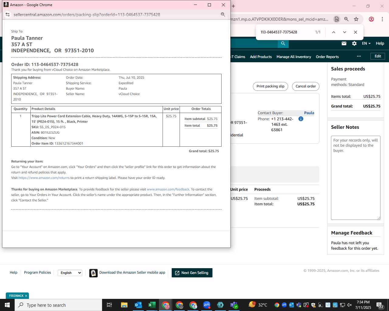Open the notification center icon
389x311 pixels.
point(380,305)
